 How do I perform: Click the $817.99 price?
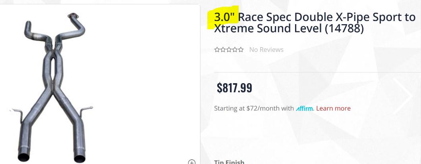click(x=234, y=88)
